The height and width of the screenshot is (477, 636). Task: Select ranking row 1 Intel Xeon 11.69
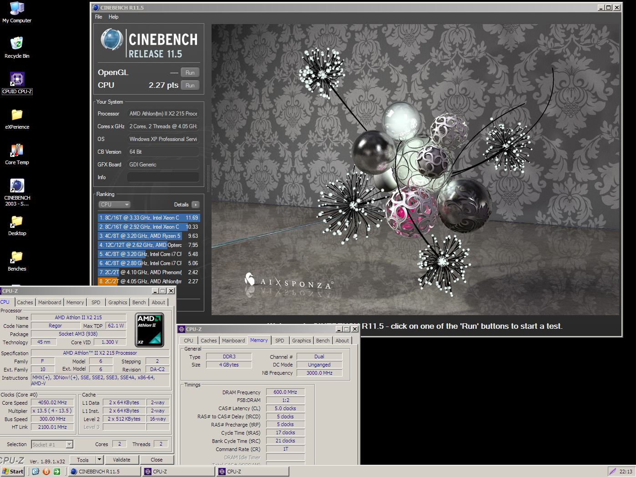149,218
